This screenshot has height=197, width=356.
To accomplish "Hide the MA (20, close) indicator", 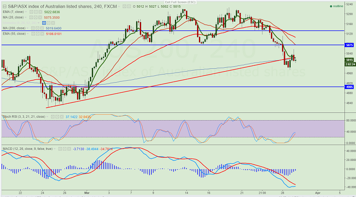I will coord(31,17).
